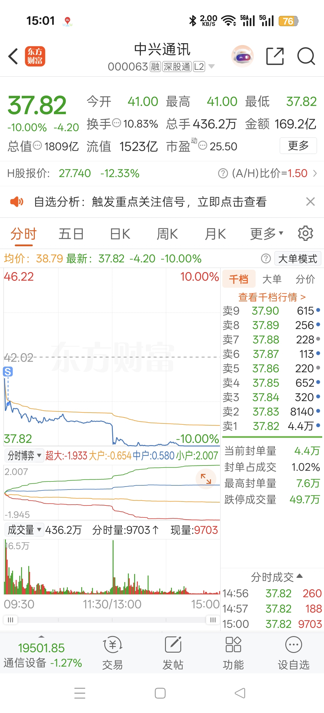Expand chart to fullscreen via arrows icon

click(x=206, y=479)
